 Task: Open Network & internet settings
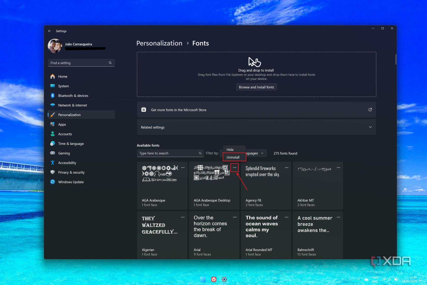[72, 105]
